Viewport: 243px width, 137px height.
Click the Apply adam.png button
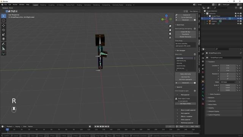[186, 74]
